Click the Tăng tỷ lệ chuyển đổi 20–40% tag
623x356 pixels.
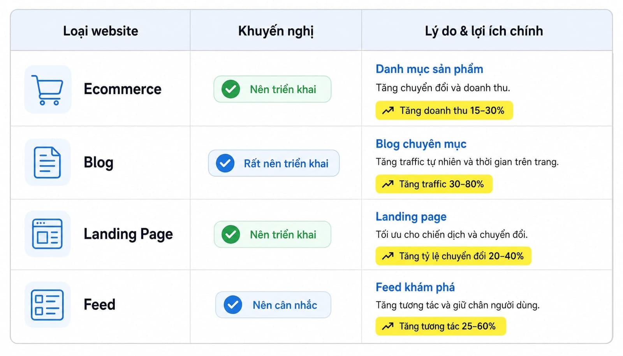tap(454, 256)
